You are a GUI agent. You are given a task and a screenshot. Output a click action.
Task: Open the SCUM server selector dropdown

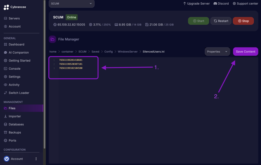[x=71, y=4]
